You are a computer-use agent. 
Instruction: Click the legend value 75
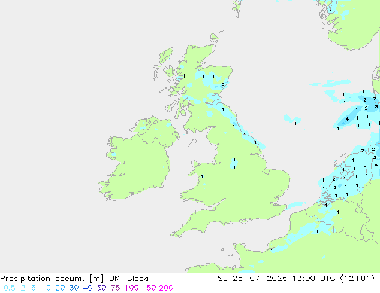click(x=115, y=288)
